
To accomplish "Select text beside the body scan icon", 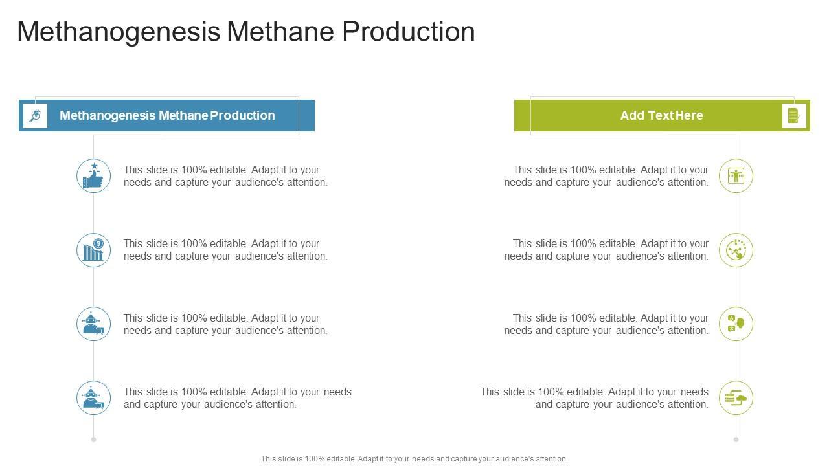I will (x=606, y=176).
